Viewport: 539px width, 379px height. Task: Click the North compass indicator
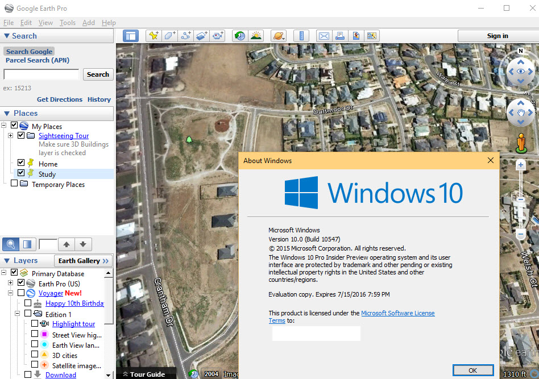521,51
